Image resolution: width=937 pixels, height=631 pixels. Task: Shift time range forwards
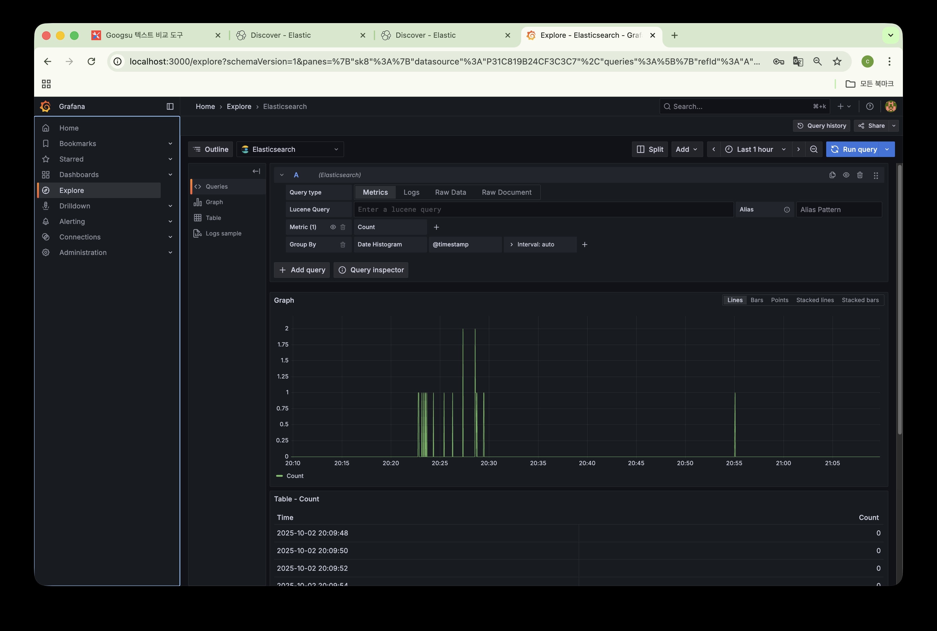(x=798, y=149)
